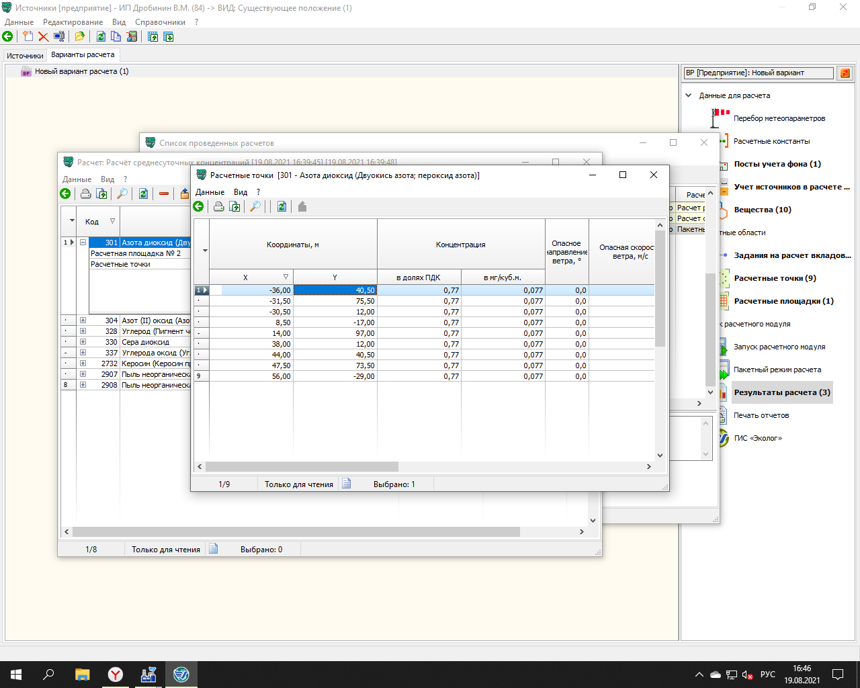Click printer icon in Расчетные точки toolbar
This screenshot has height=688, width=860.
coord(218,207)
